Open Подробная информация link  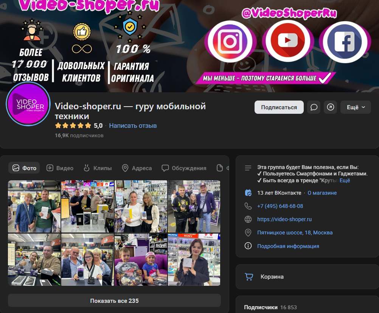288,246
